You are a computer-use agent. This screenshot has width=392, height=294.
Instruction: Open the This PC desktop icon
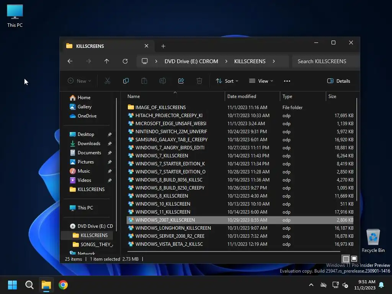pyautogui.click(x=15, y=16)
